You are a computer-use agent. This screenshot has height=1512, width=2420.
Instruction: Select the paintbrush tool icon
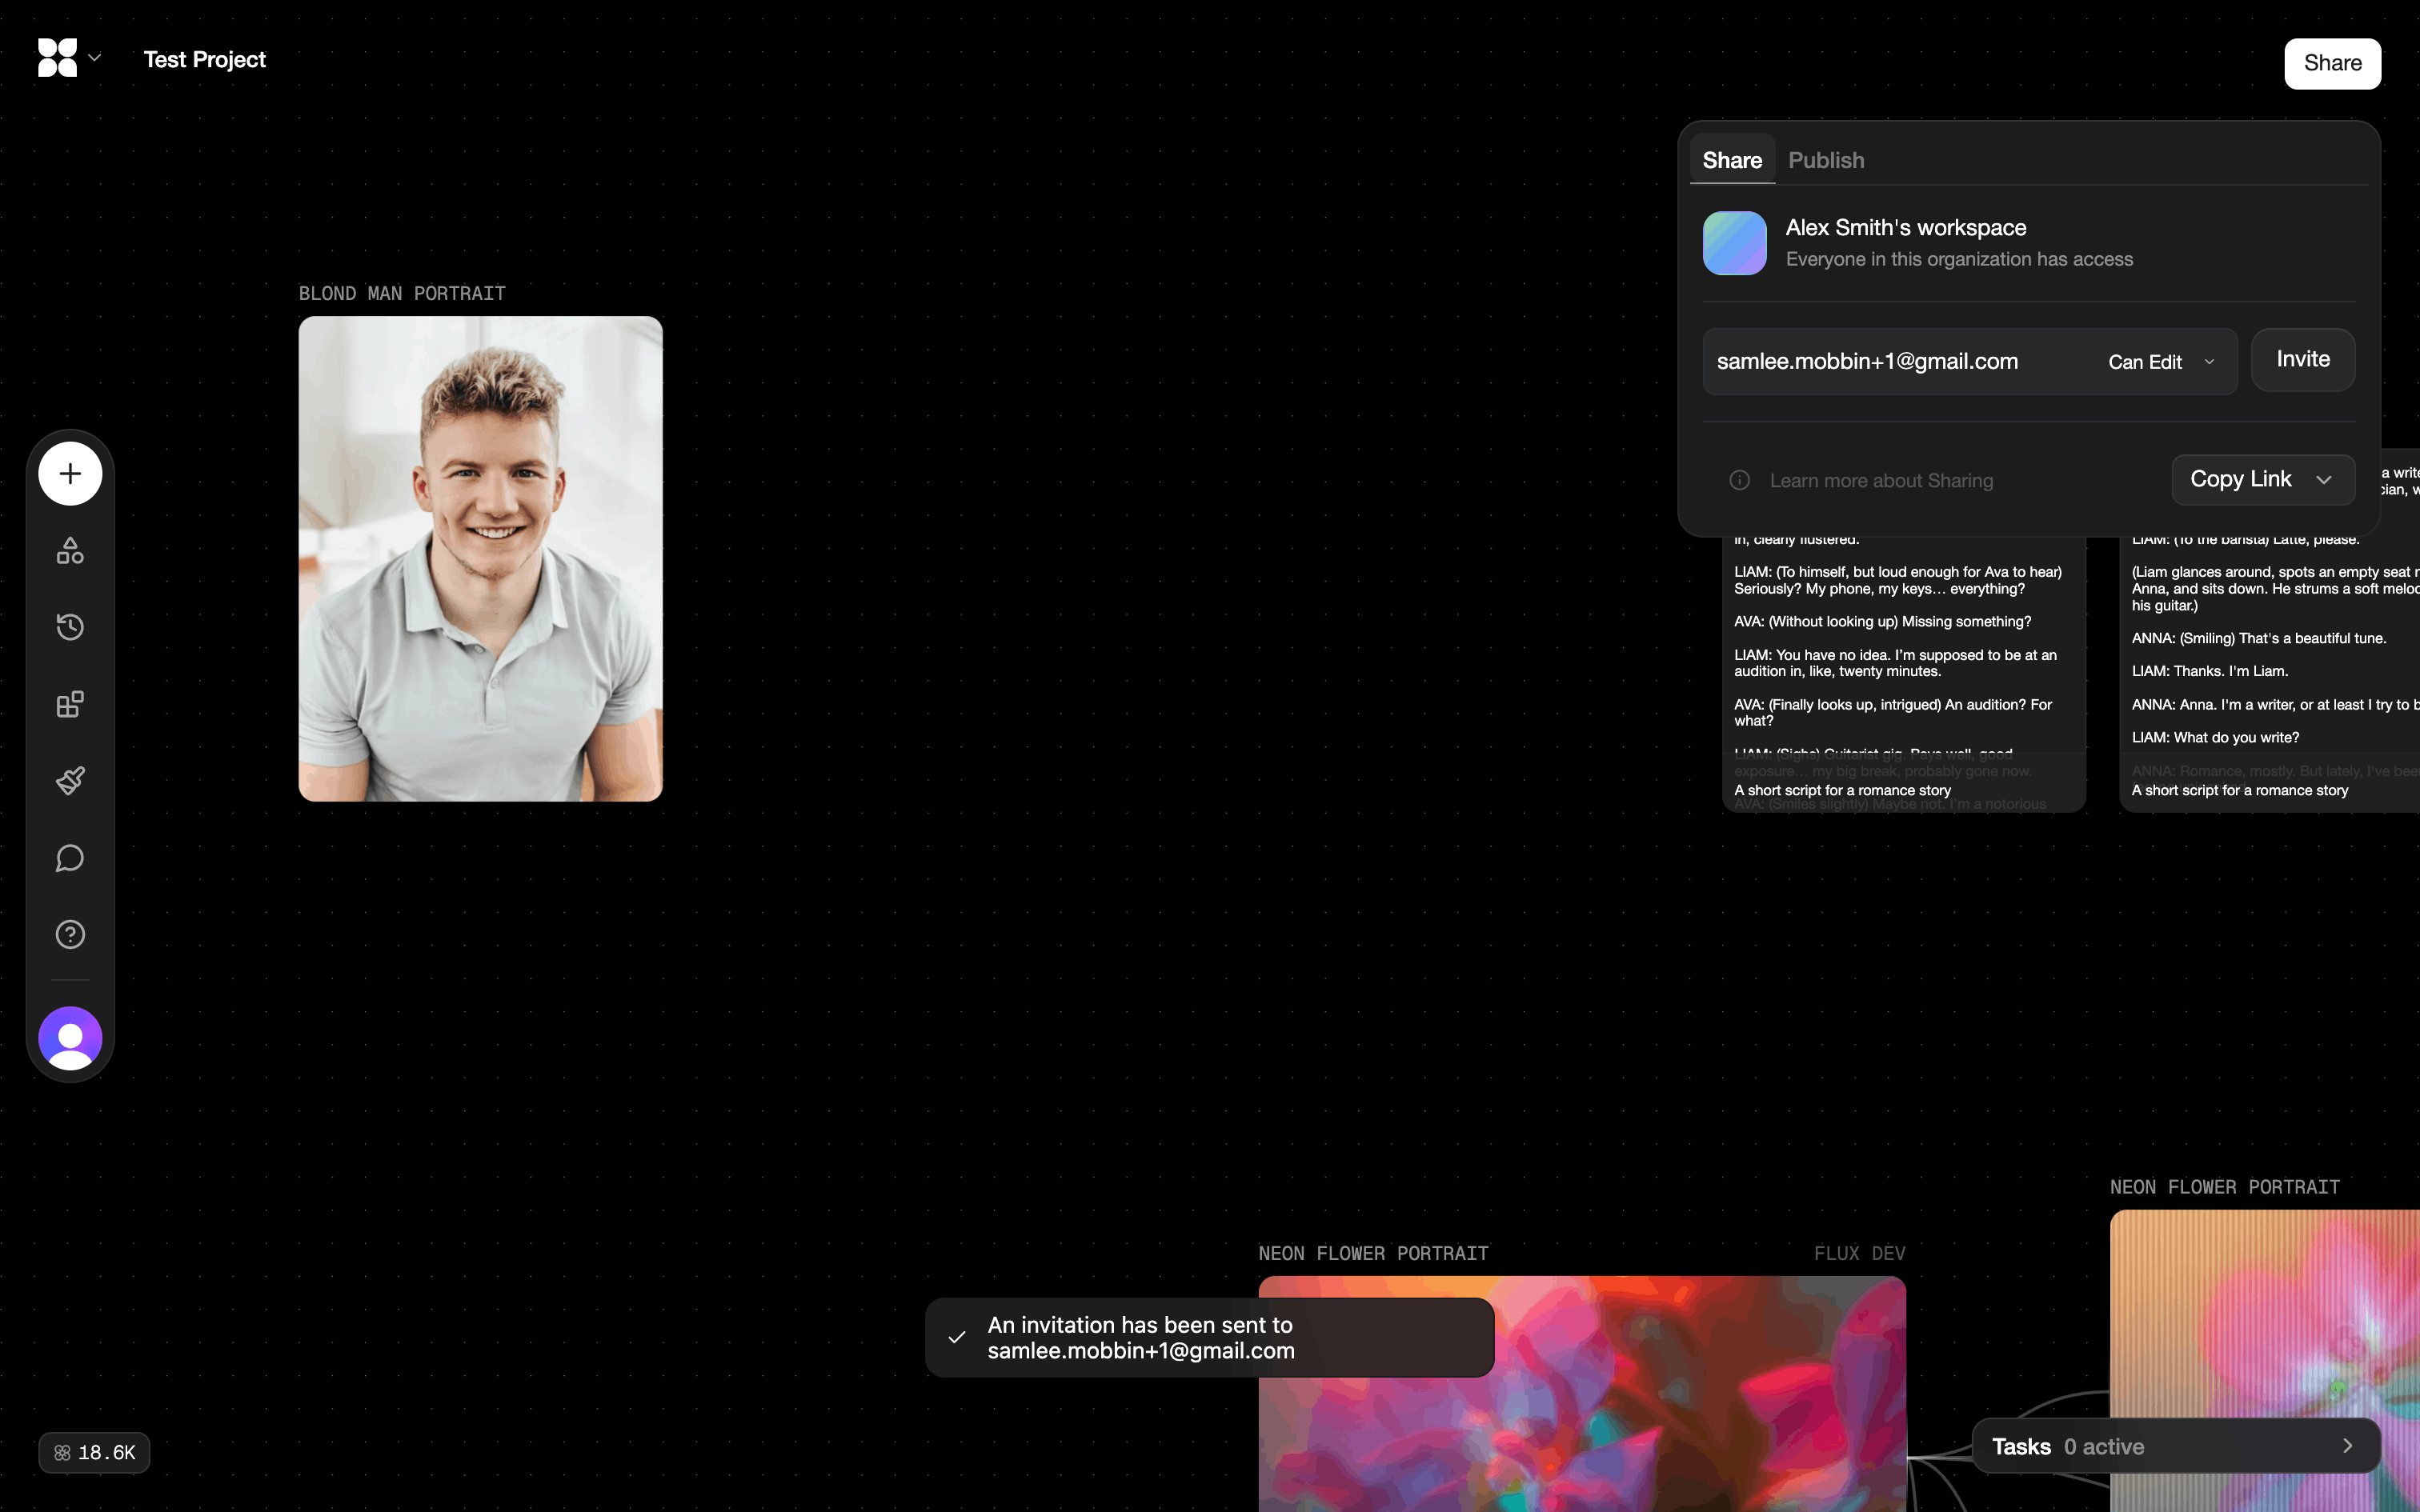point(70,781)
